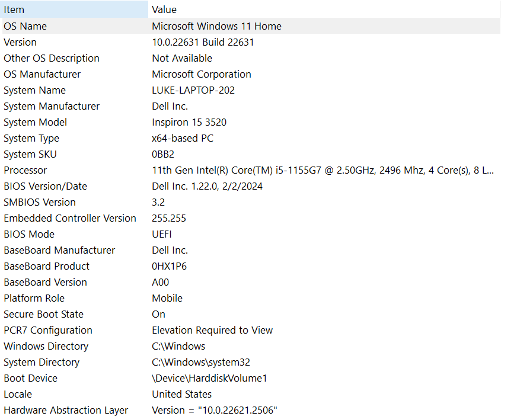Click value Inspiron 15 3520
This screenshot has width=517, height=416.
point(189,122)
